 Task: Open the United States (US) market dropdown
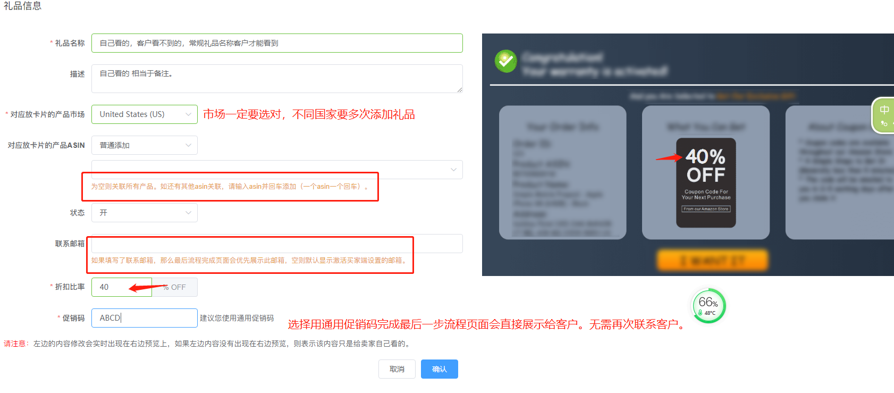(145, 114)
